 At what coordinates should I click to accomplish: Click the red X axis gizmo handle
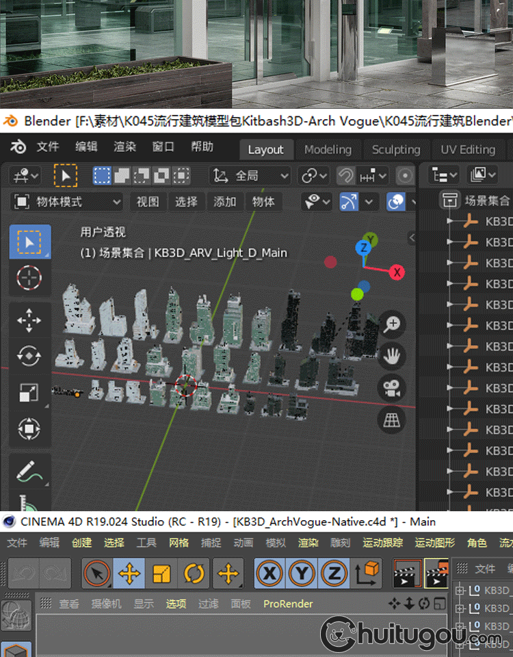(397, 272)
